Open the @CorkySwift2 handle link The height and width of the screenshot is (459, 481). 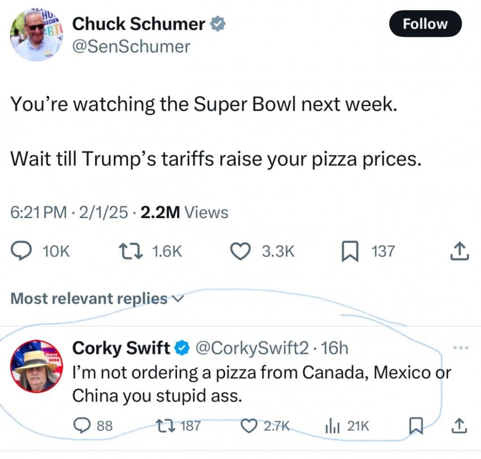tap(252, 347)
